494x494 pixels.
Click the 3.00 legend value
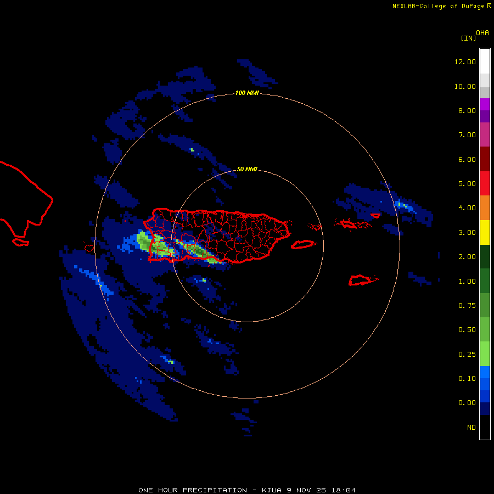tap(467, 233)
